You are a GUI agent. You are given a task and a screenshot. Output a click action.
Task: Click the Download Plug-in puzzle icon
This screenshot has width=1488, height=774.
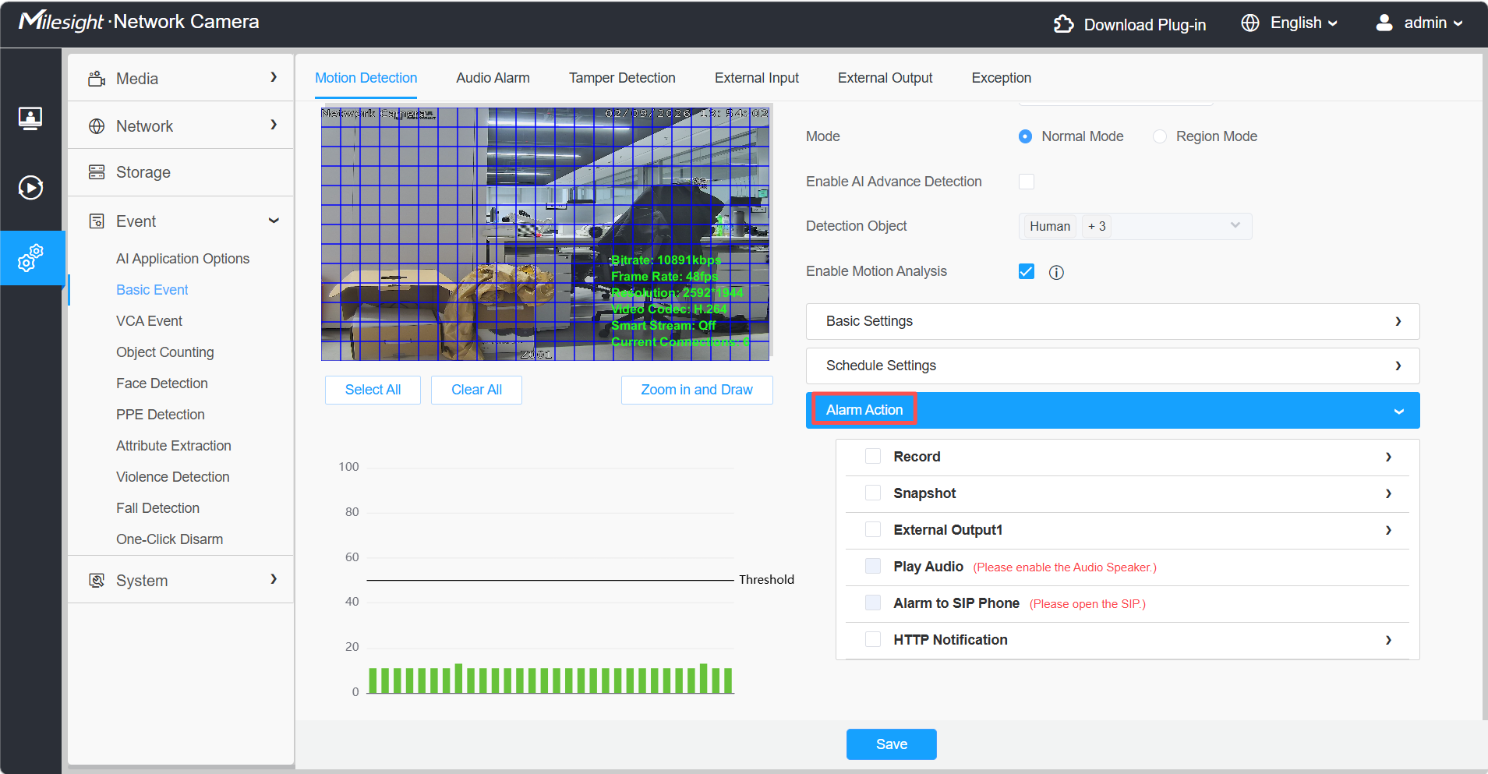pos(1064,24)
